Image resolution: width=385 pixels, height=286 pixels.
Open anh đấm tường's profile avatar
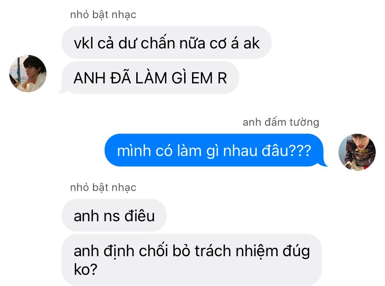tap(357, 152)
